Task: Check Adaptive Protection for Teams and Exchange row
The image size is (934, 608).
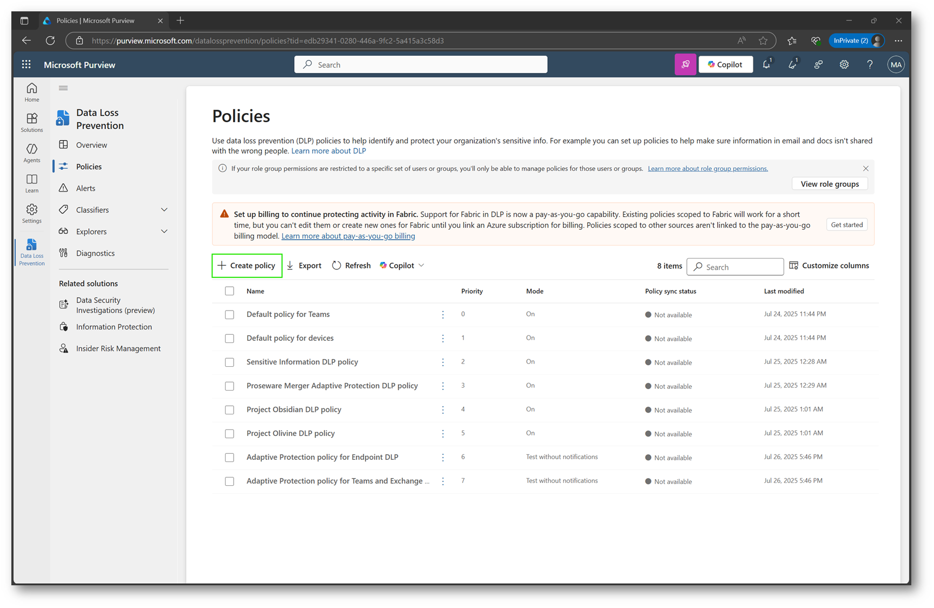Action: (229, 481)
